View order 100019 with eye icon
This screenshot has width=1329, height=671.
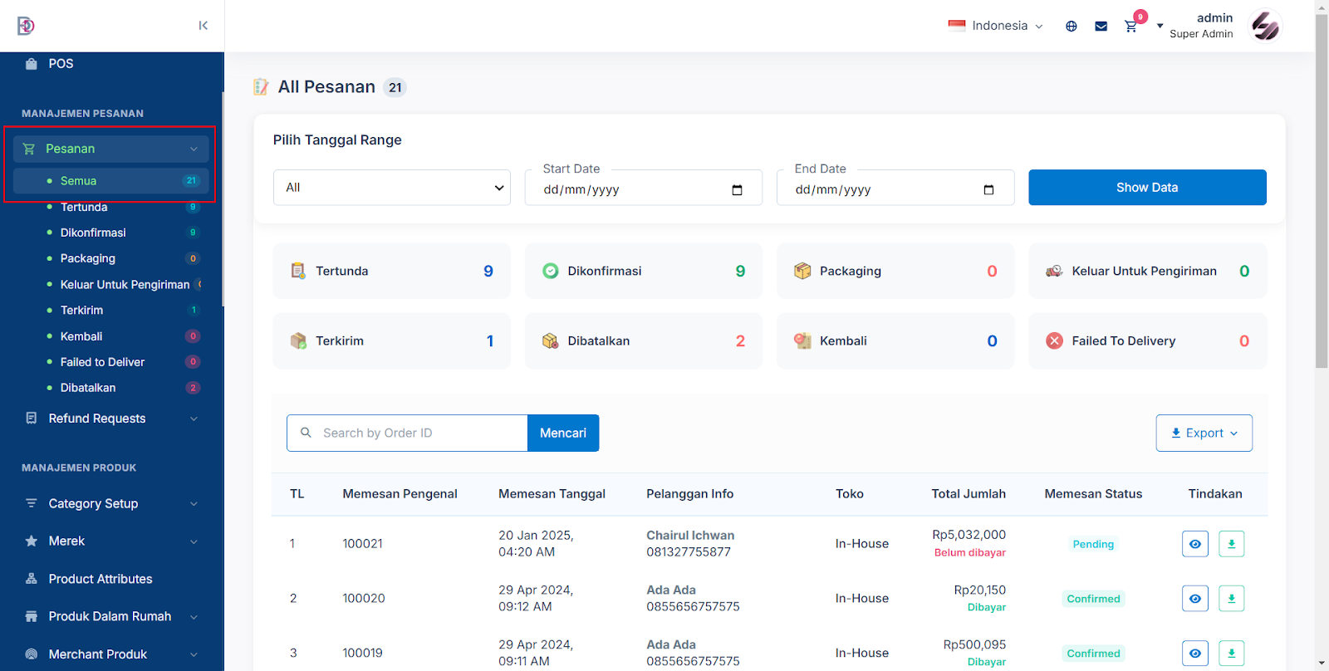(x=1195, y=654)
